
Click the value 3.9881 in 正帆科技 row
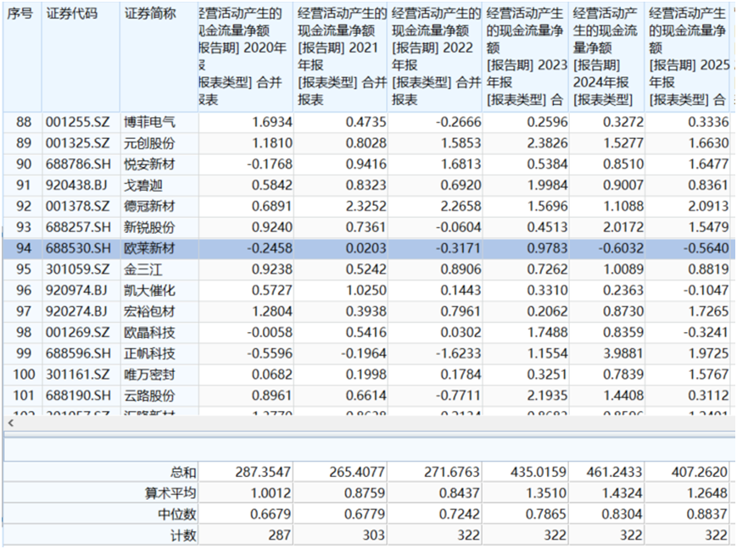(623, 353)
